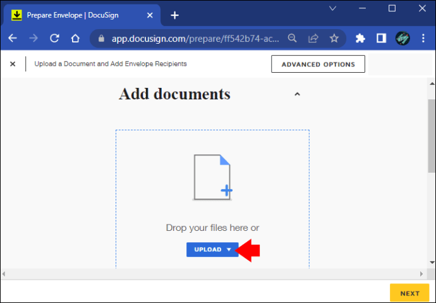Close the envelope preparation with X
Screen dimensions: 436x303
coord(13,64)
